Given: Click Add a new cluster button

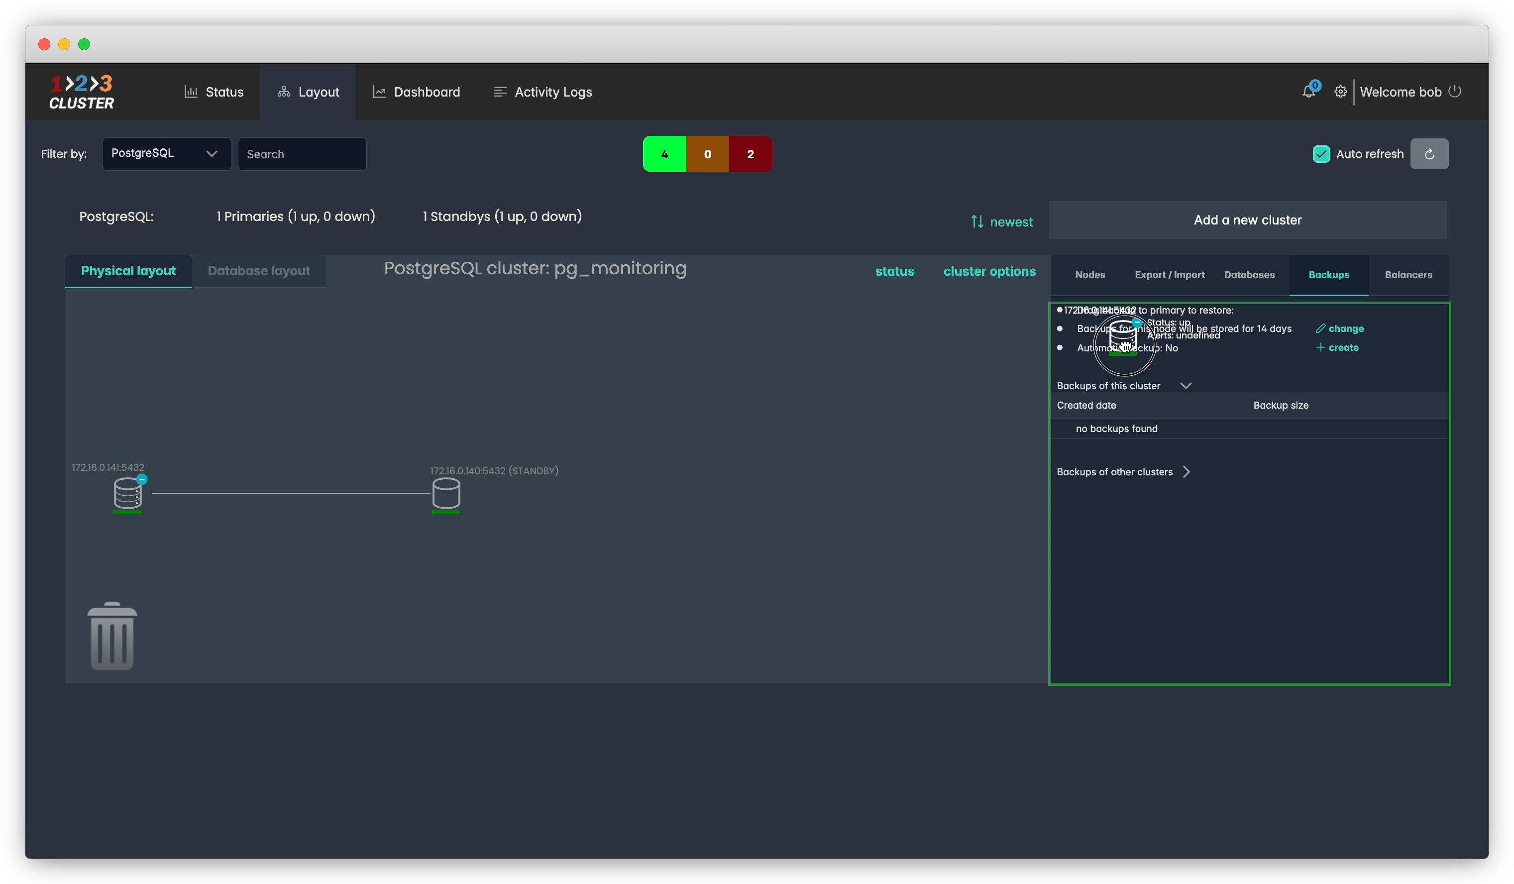Looking at the screenshot, I should [x=1247, y=220].
